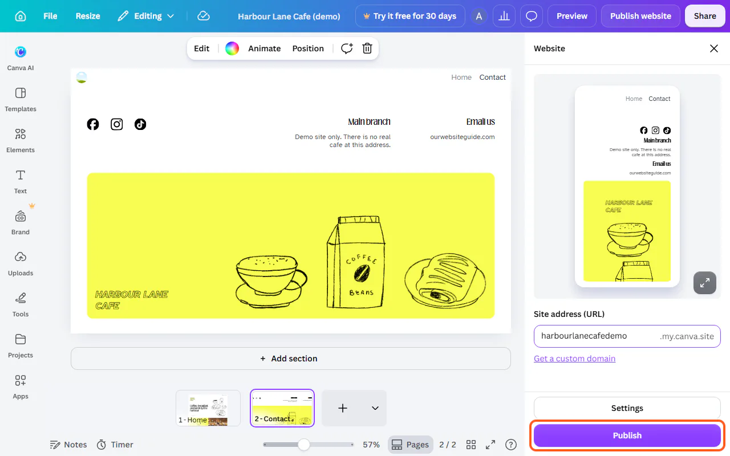This screenshot has width=730, height=456.
Task: Delete the section with the trash icon
Action: [x=367, y=48]
